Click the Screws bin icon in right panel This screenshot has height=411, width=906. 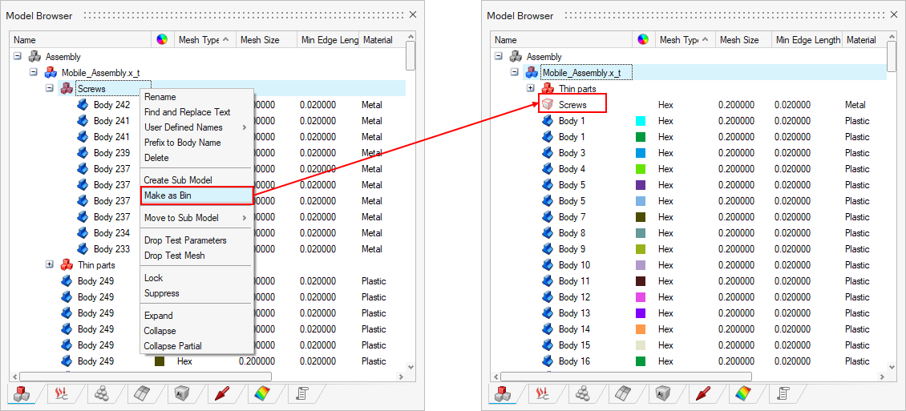point(548,105)
